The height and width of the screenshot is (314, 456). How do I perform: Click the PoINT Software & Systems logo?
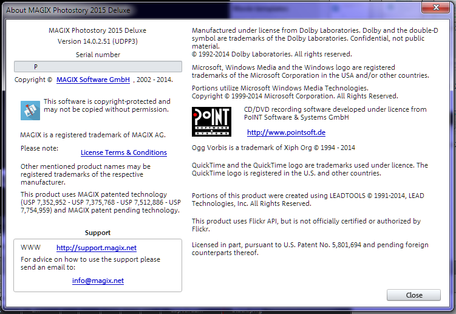pyautogui.click(x=211, y=121)
